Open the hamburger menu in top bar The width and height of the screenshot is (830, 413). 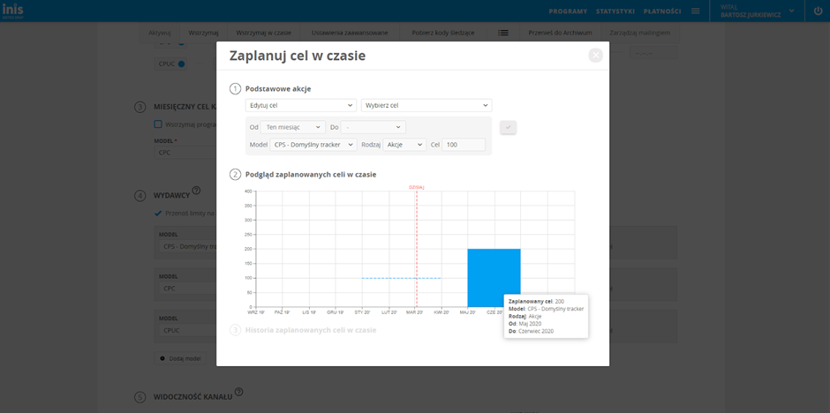point(696,11)
